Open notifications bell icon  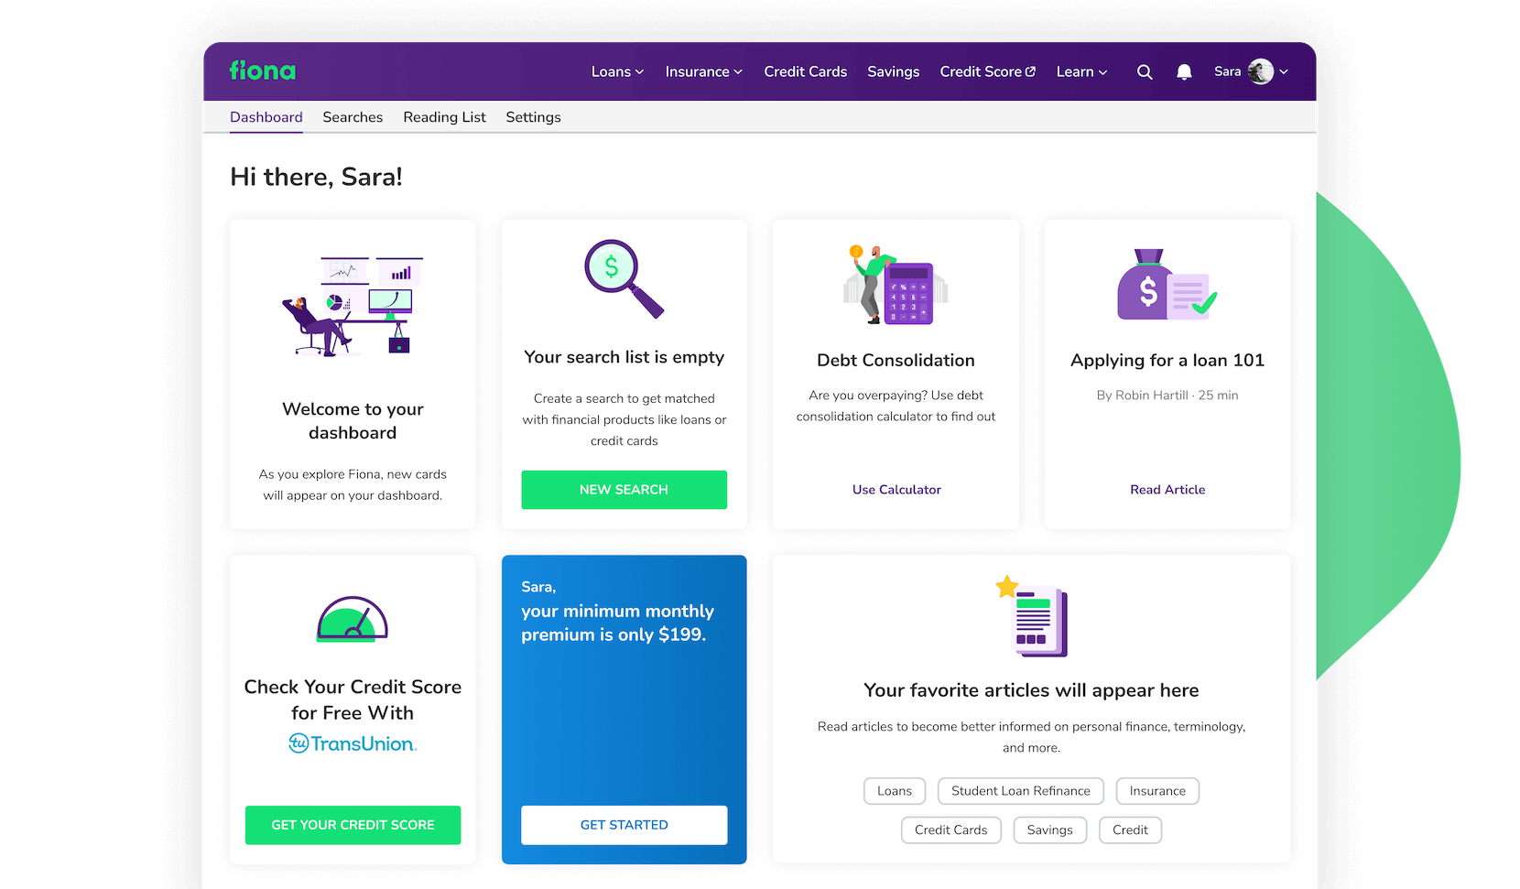1184,72
